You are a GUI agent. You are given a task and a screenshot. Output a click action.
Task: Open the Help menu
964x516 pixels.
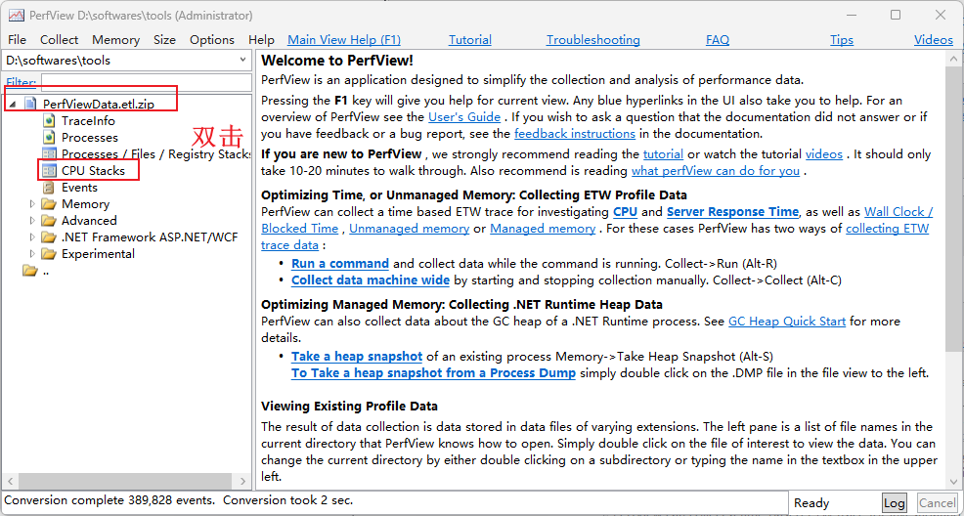(261, 40)
